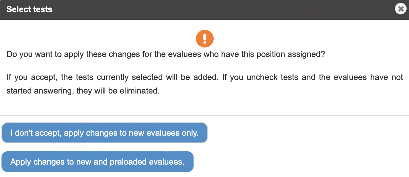
Task: Click the paragraph starting with If you accept
Action: pyautogui.click(x=205, y=84)
